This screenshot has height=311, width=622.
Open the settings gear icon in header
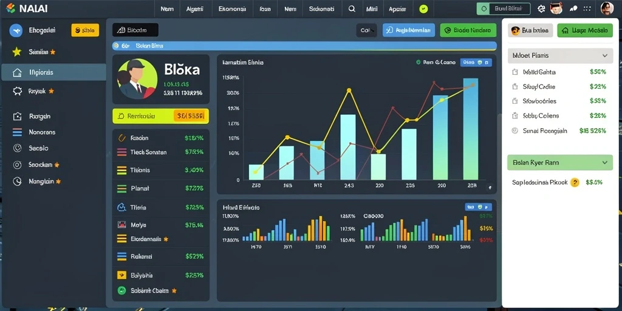coord(541,9)
